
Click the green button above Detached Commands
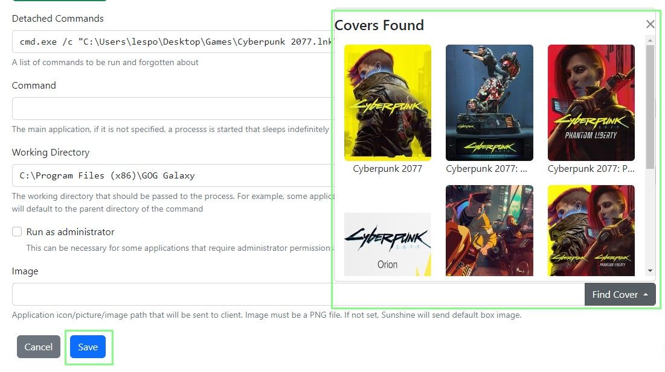[x=59, y=2]
